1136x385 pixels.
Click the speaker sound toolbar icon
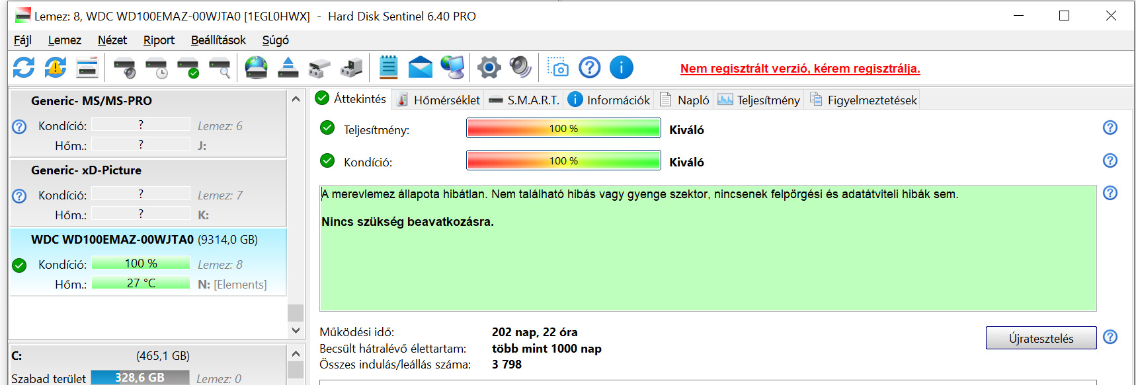pyautogui.click(x=521, y=67)
